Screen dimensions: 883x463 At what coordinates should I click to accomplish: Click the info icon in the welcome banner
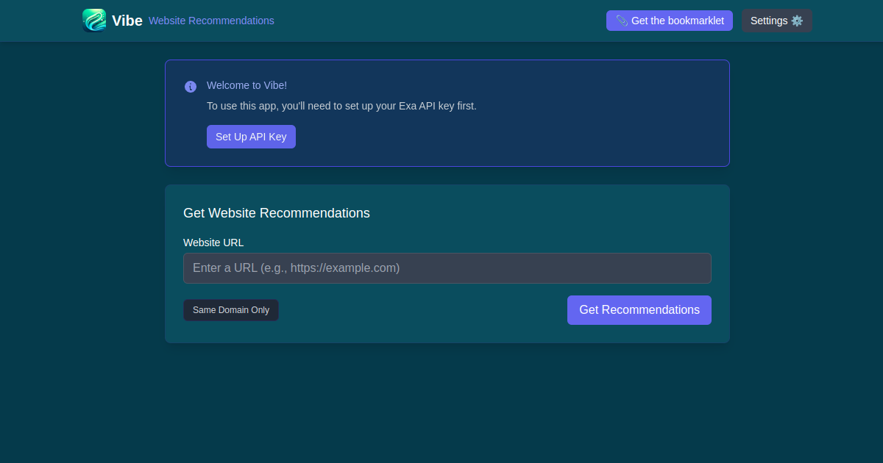tap(191, 86)
